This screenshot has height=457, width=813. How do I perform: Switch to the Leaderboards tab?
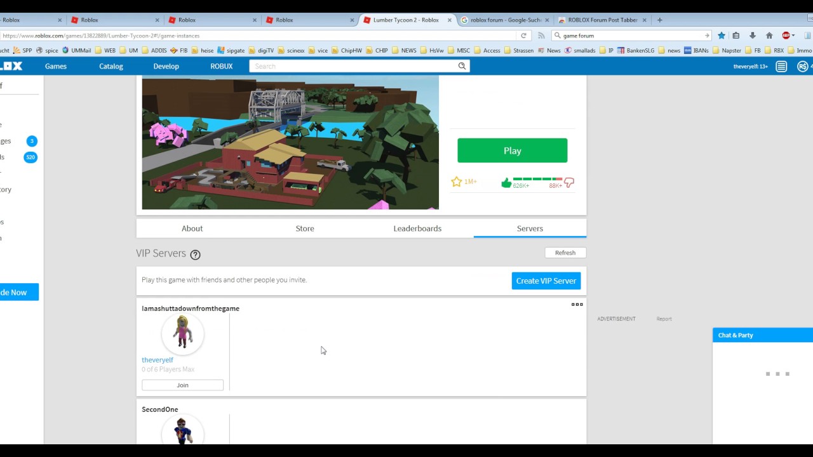[x=417, y=228]
